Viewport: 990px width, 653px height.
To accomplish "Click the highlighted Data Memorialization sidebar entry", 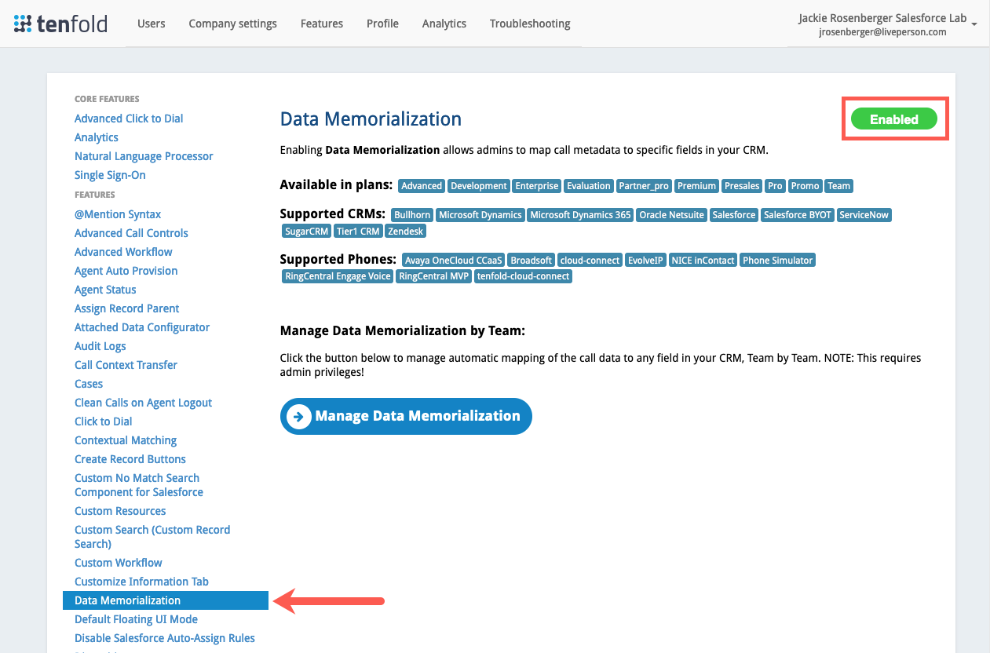I will 127,600.
